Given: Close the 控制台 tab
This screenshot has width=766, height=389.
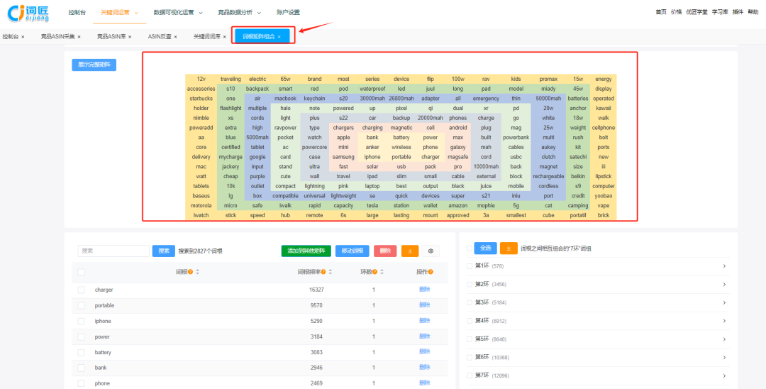Looking at the screenshot, I should (x=23, y=37).
